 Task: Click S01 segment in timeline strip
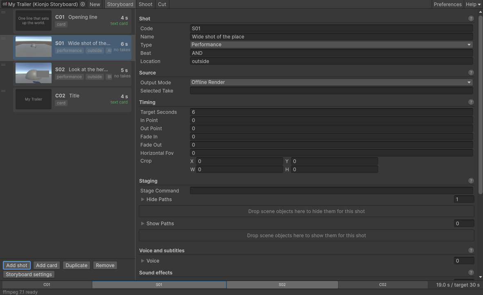coord(159,284)
